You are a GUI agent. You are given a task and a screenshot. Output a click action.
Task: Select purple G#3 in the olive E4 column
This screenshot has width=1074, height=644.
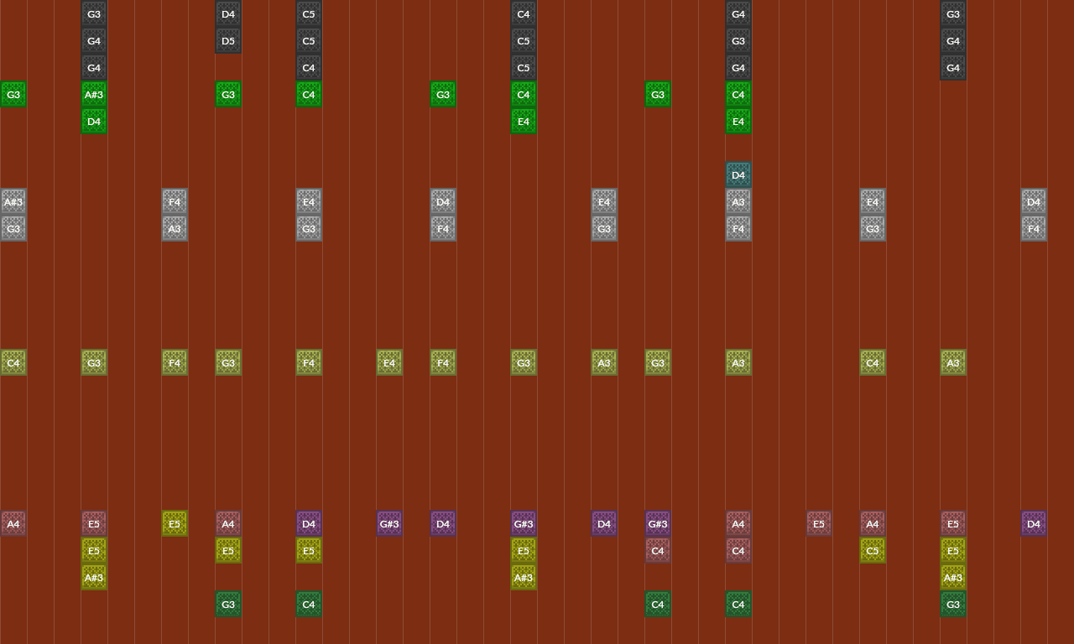tap(389, 524)
